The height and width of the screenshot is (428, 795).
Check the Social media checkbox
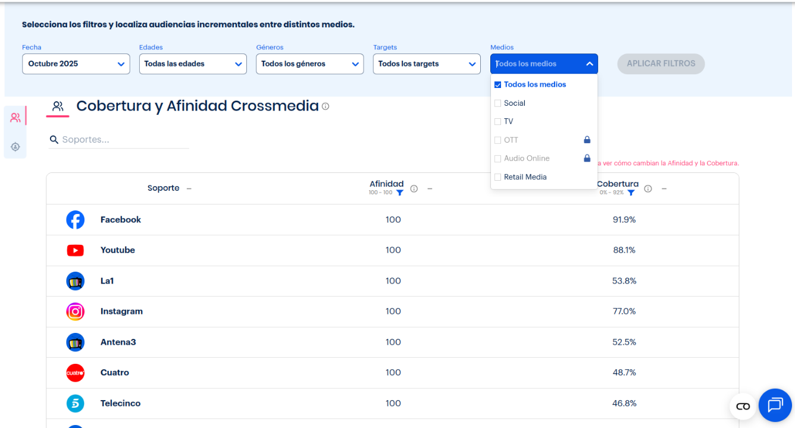click(498, 103)
